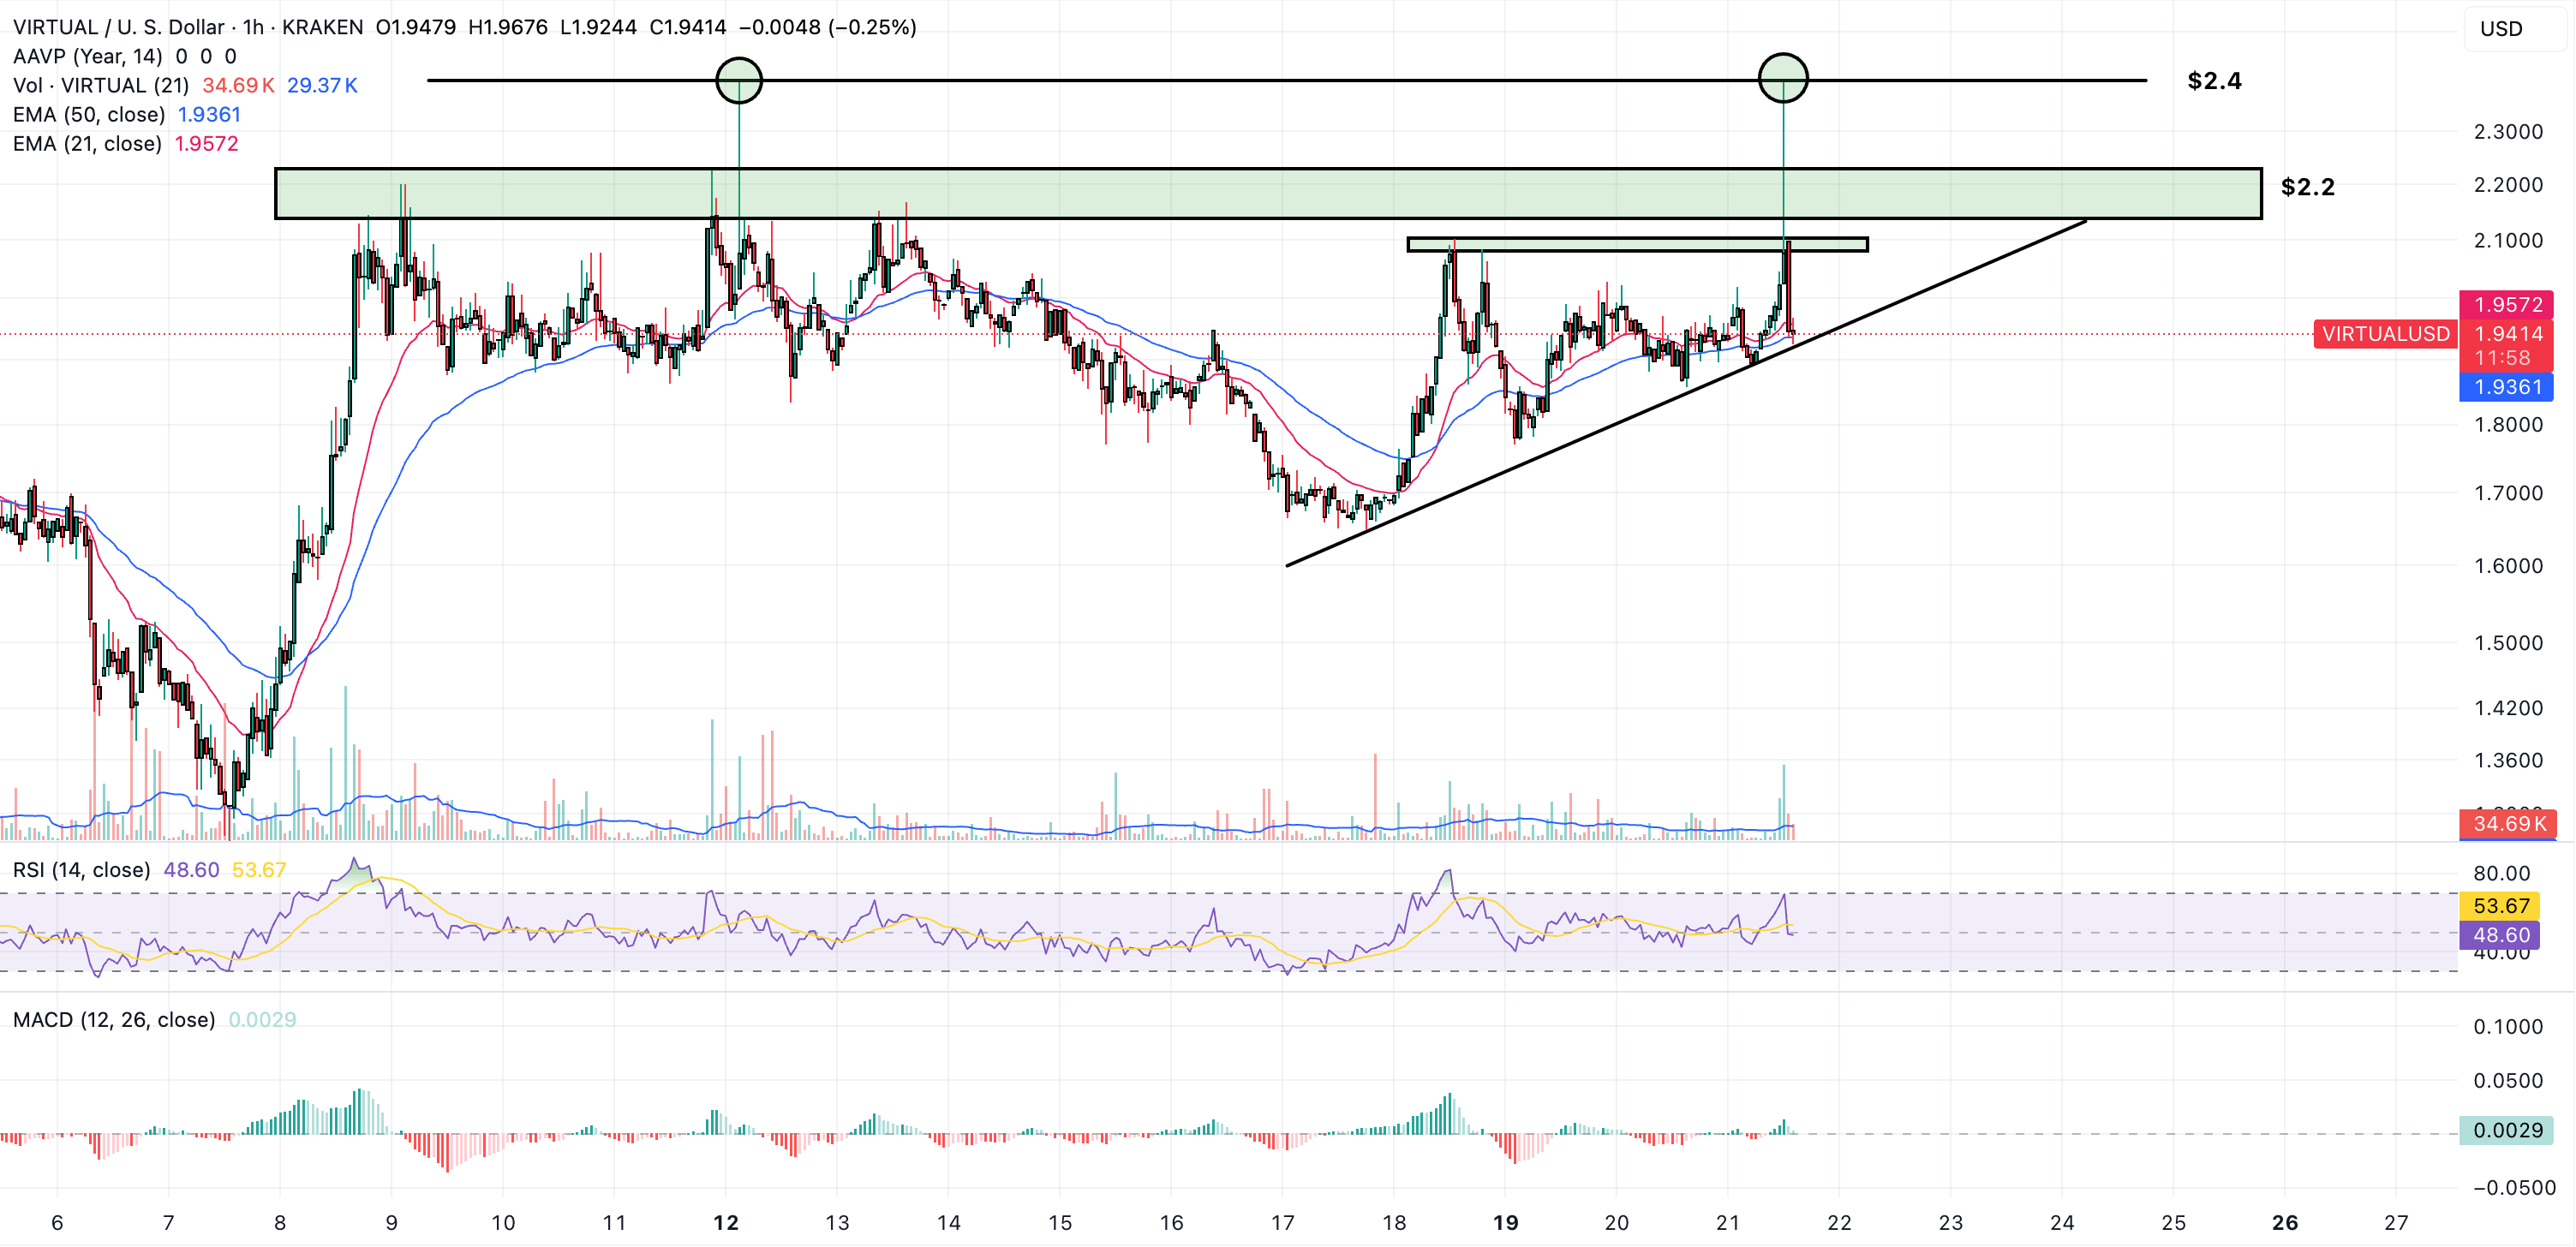Screen dimensions: 2576x1247
Task: Click the blue 1.9361 EMA price tag
Action: coord(2506,387)
